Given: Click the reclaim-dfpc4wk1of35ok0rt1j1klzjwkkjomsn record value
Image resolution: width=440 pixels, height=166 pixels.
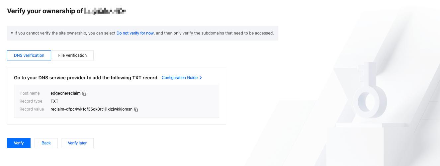Looking at the screenshot, I should [x=91, y=109].
